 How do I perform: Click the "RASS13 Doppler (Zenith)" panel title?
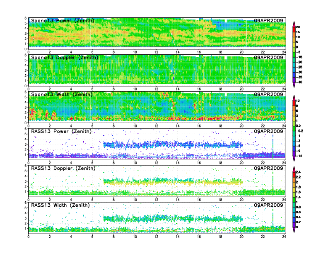pos(63,168)
